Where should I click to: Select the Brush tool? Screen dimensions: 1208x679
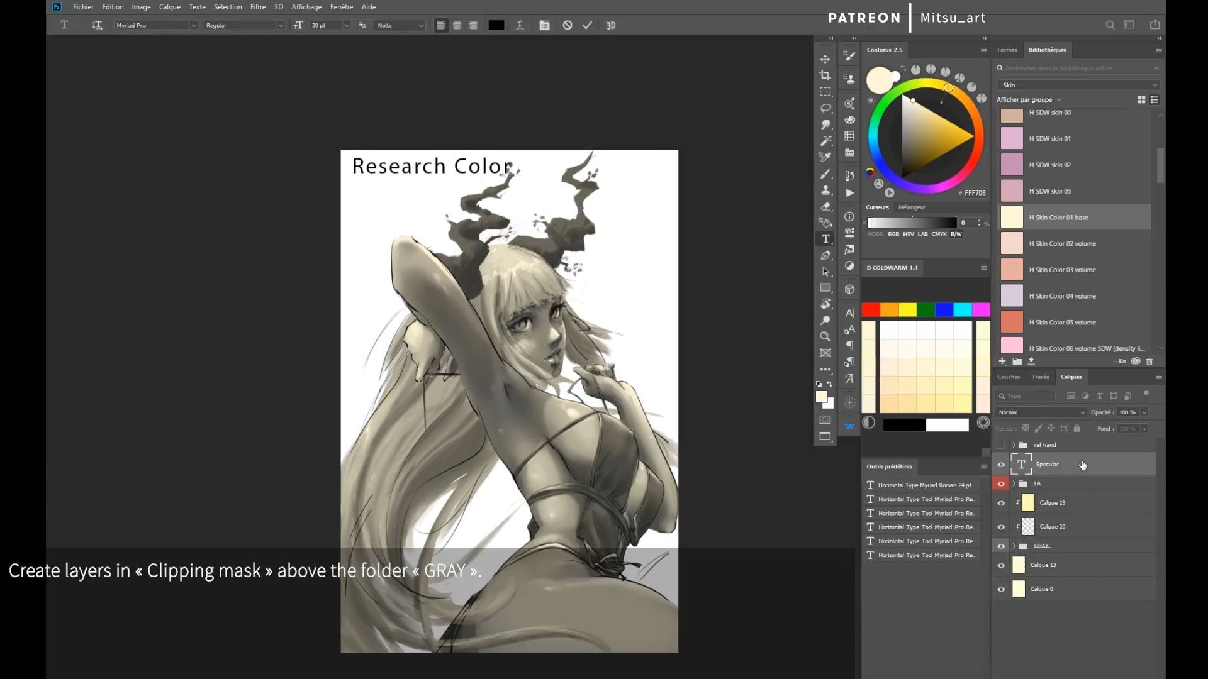click(x=825, y=174)
